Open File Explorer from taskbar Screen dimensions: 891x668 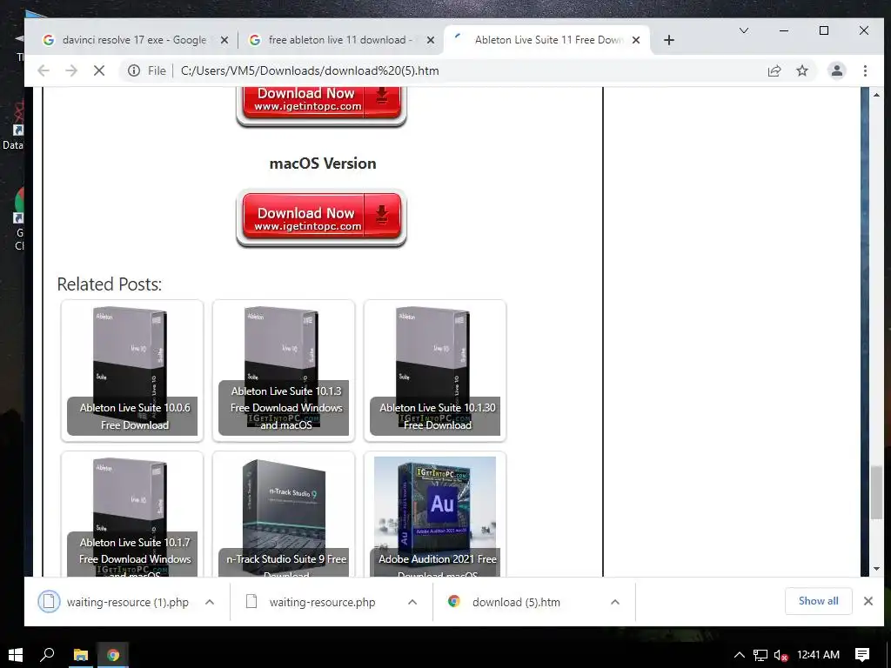click(x=81, y=655)
